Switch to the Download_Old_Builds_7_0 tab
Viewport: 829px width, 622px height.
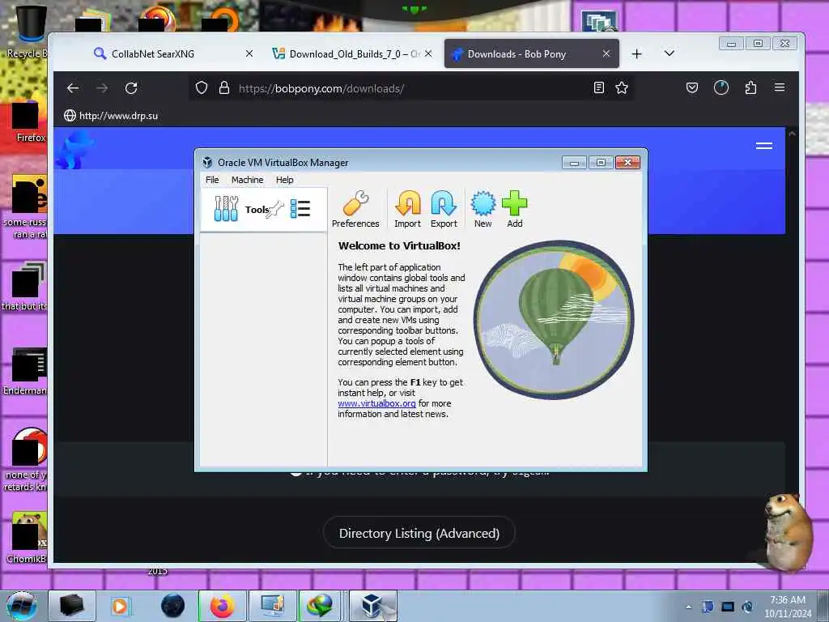click(351, 53)
